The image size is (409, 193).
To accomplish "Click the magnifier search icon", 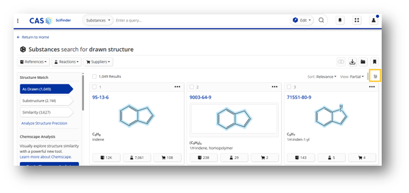I will coord(321,21).
